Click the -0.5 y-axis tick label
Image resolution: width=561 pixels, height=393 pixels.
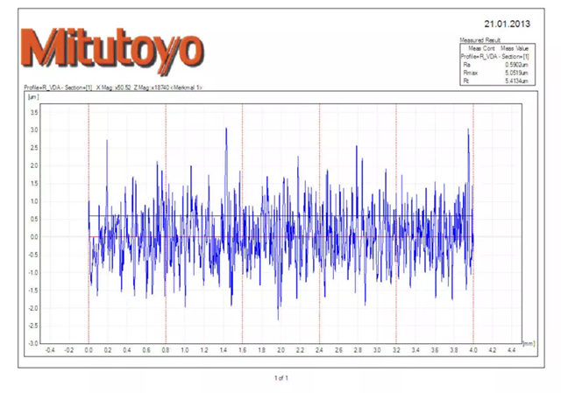point(33,255)
